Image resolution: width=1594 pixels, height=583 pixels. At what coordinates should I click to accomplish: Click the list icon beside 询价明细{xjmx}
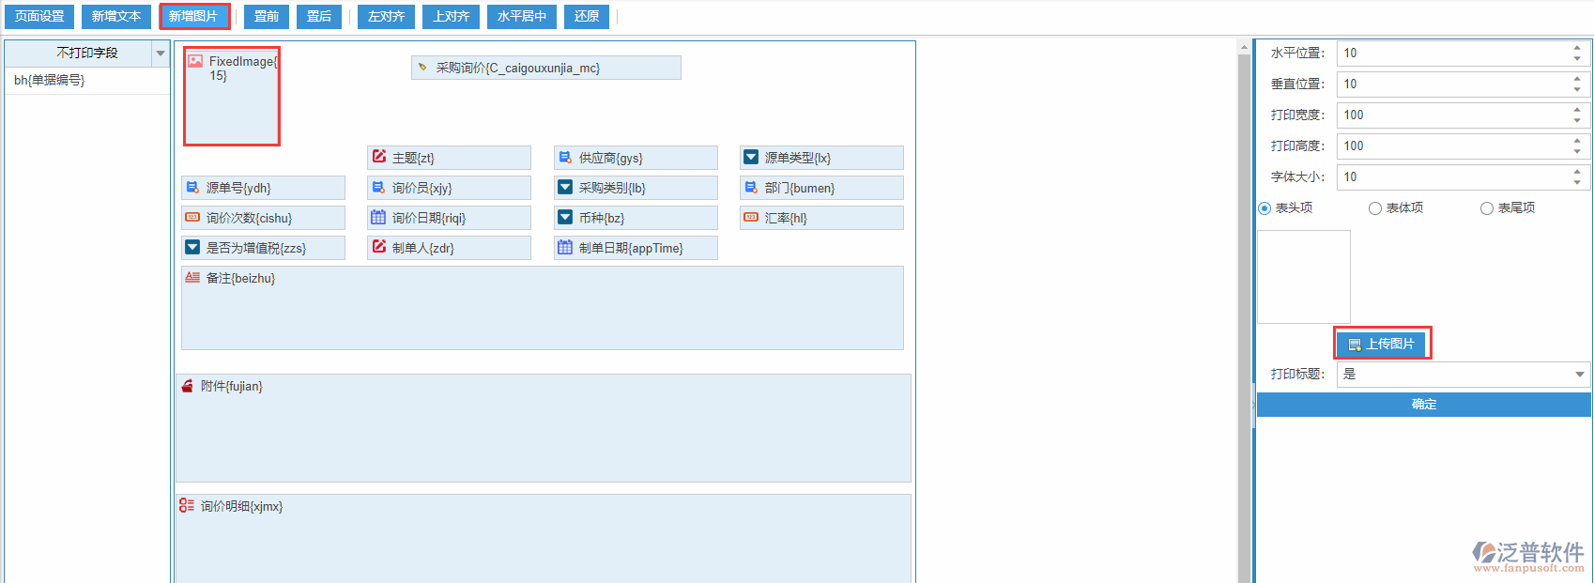tap(187, 505)
